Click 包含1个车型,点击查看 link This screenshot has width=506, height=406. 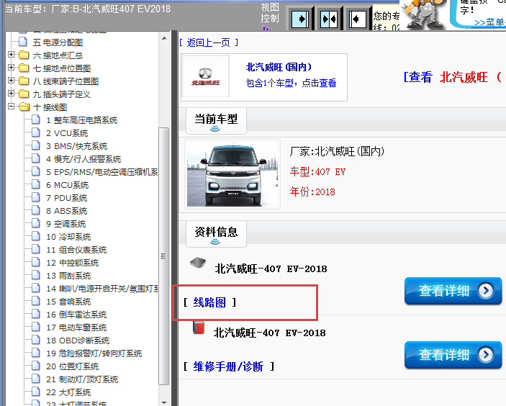tap(291, 83)
